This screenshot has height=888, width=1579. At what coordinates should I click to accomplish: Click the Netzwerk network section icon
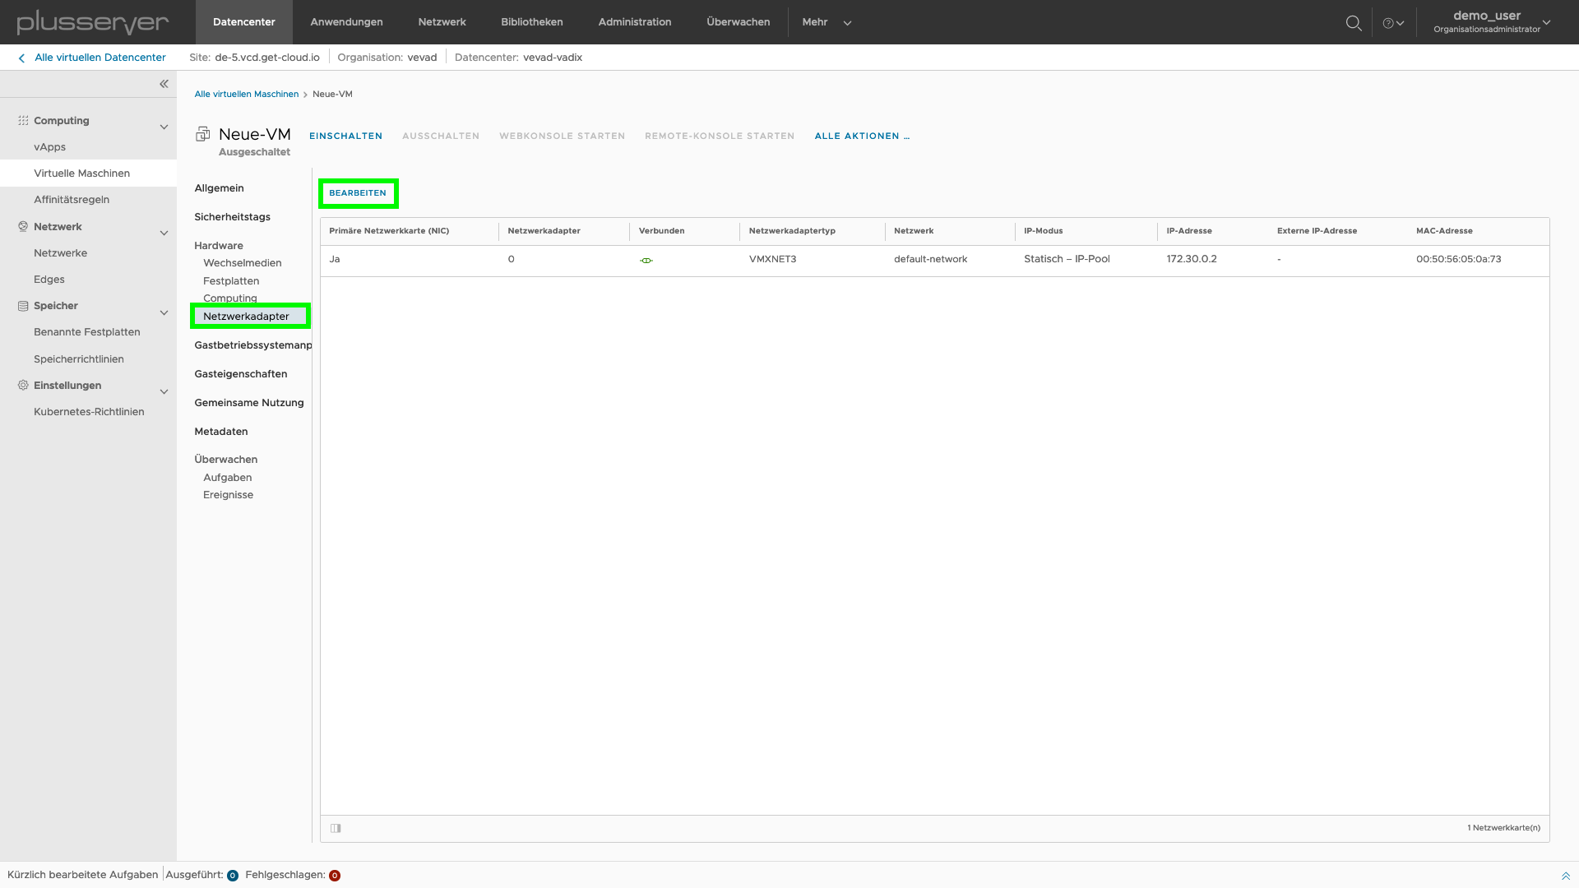[x=23, y=225]
